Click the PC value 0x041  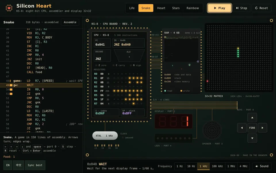pyautogui.click(x=100, y=44)
